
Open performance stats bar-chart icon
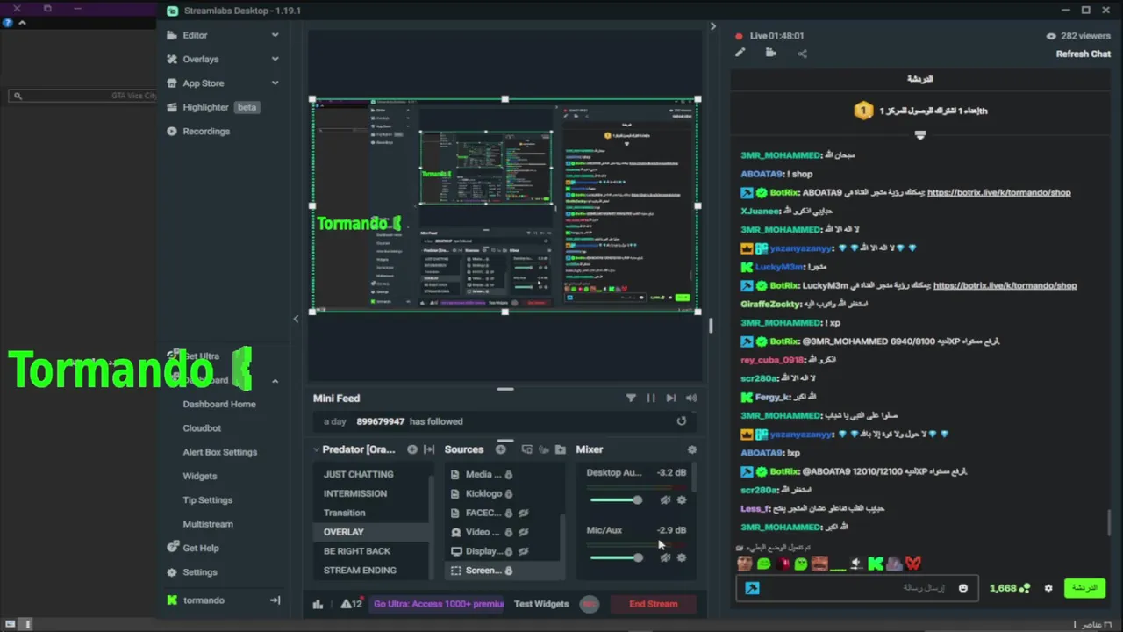[318, 604]
